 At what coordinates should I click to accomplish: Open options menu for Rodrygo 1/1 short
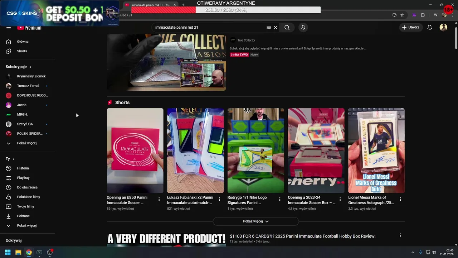tap(280, 199)
